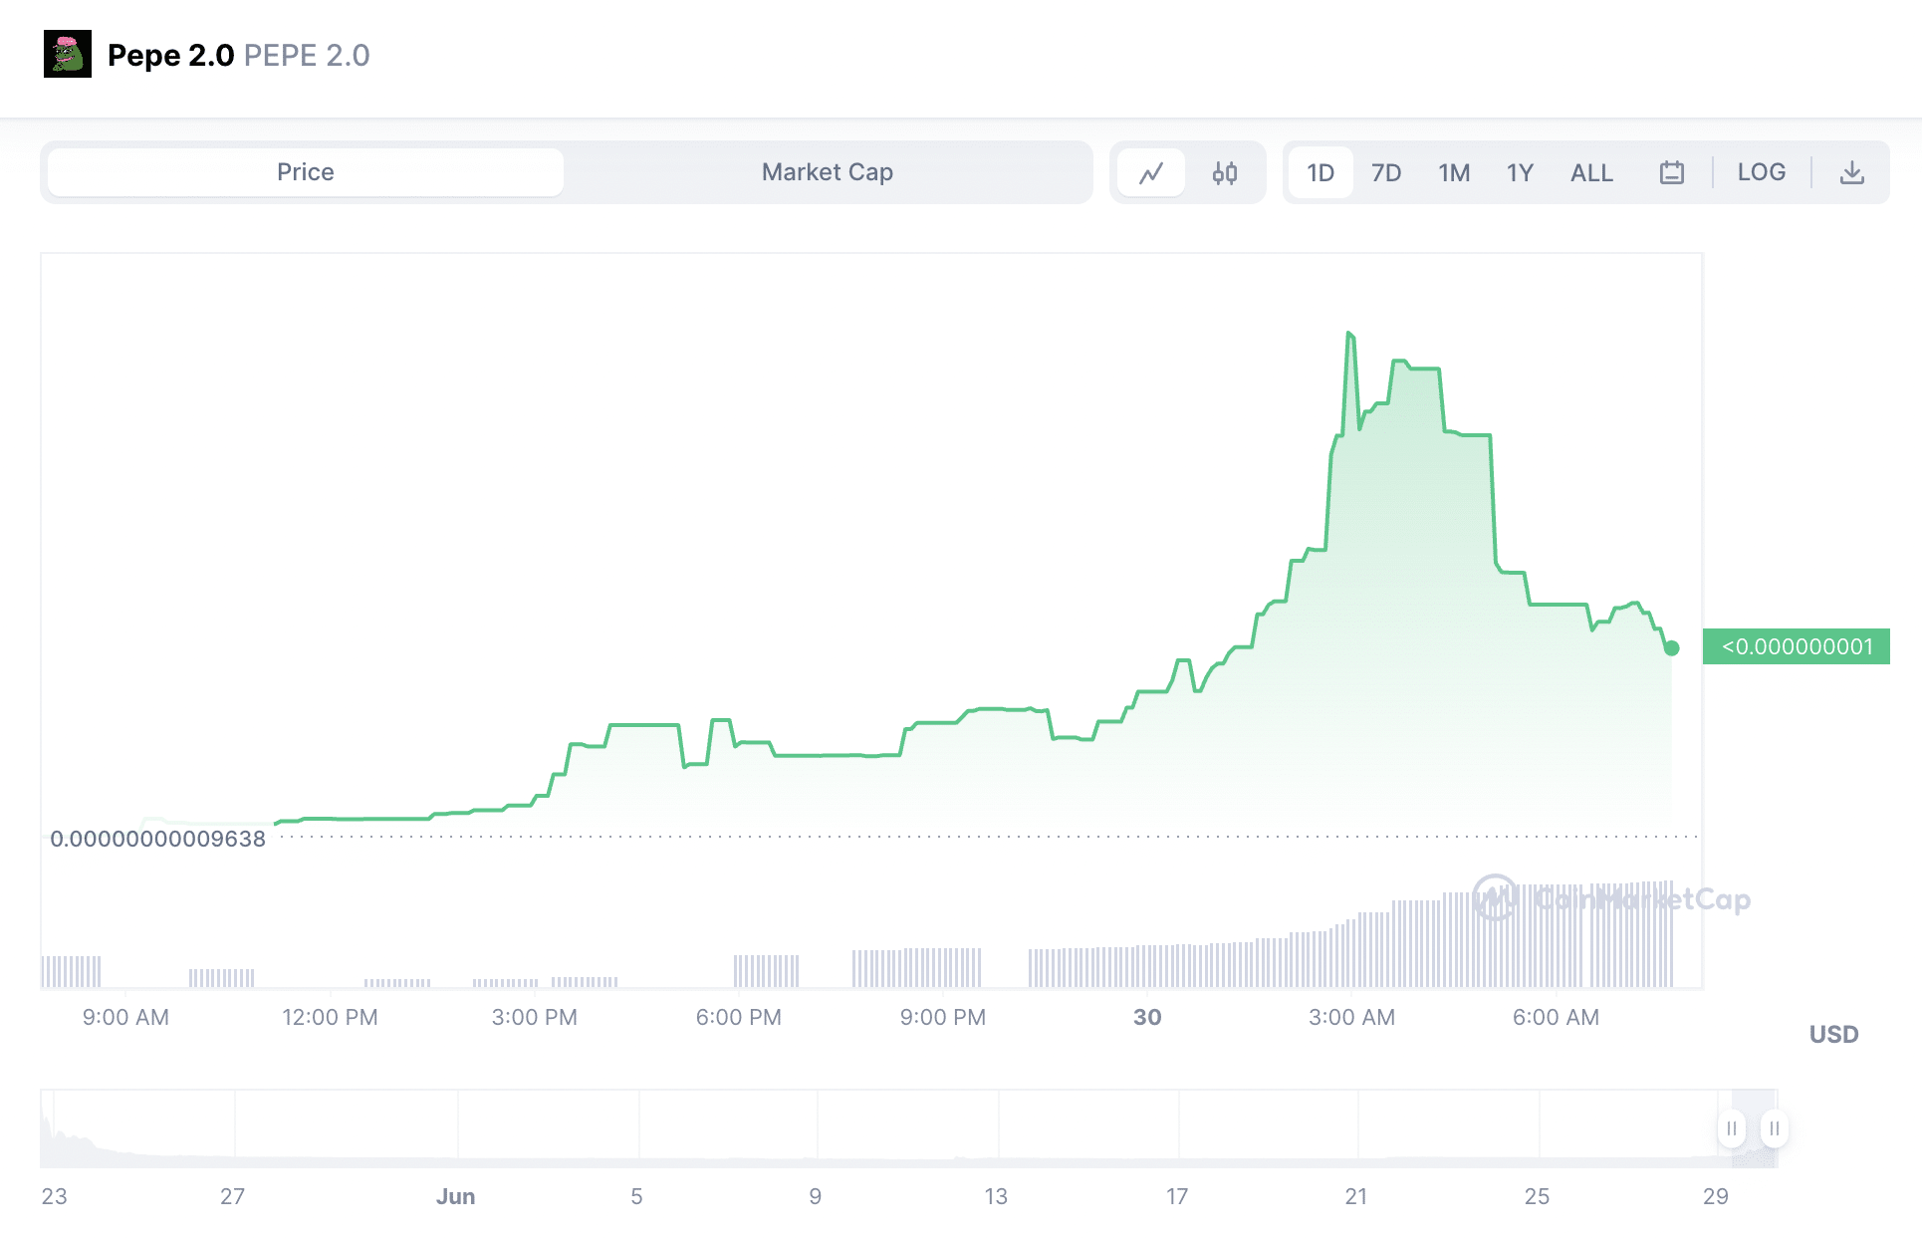Switch to candlestick chart view
1922x1243 pixels.
1225,172
